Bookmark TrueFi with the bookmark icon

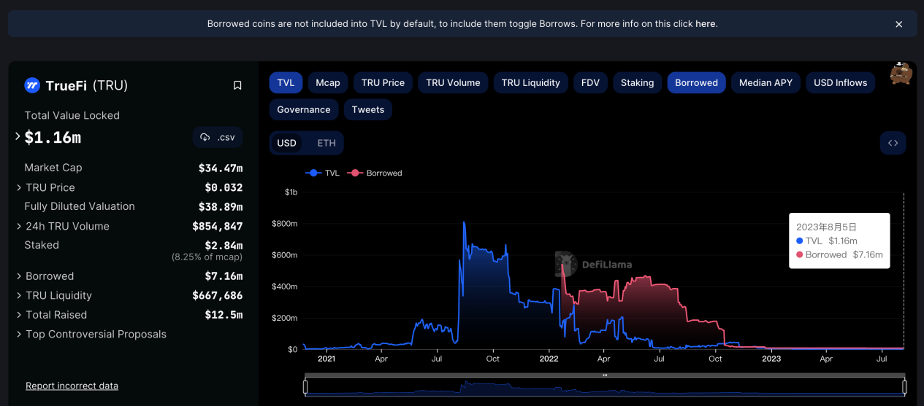[x=237, y=86]
